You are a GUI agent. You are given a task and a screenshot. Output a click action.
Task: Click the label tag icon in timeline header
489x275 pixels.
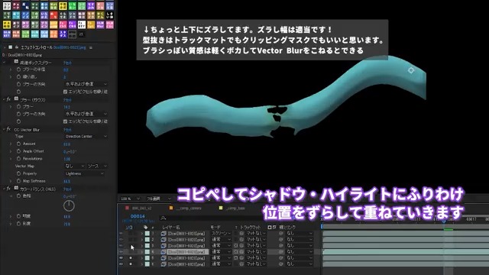coord(146,228)
